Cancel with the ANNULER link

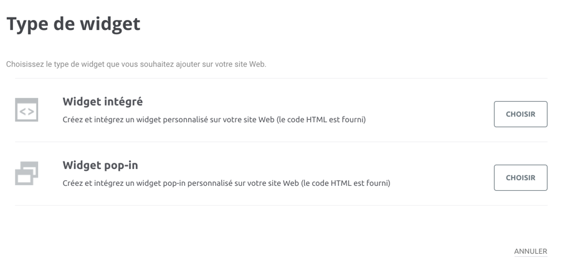point(530,251)
